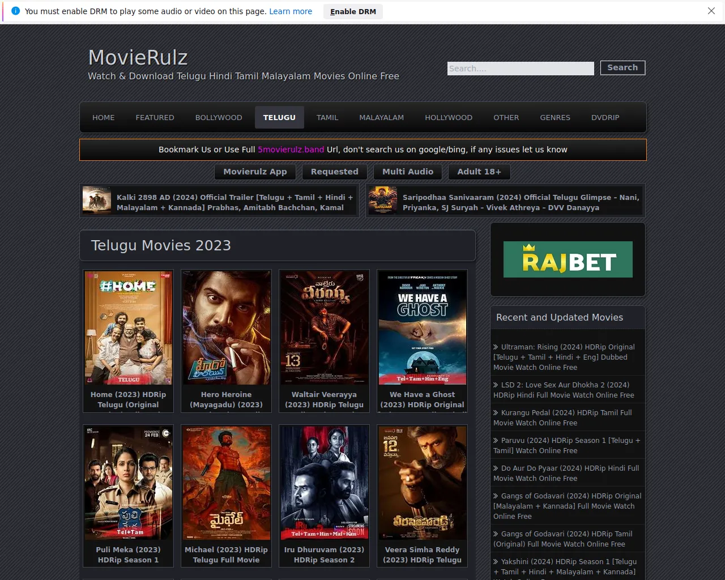Open the Other menu item

506,117
